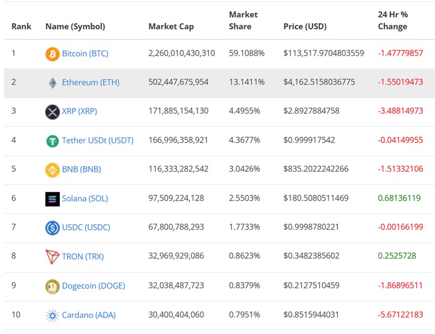Click USDC 24h change -0.00166199
Viewport: 435px width, 334px height.
point(400,227)
